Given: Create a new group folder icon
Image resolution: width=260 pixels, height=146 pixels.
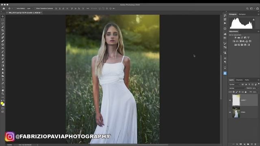Looking at the screenshot, I should 248,144.
